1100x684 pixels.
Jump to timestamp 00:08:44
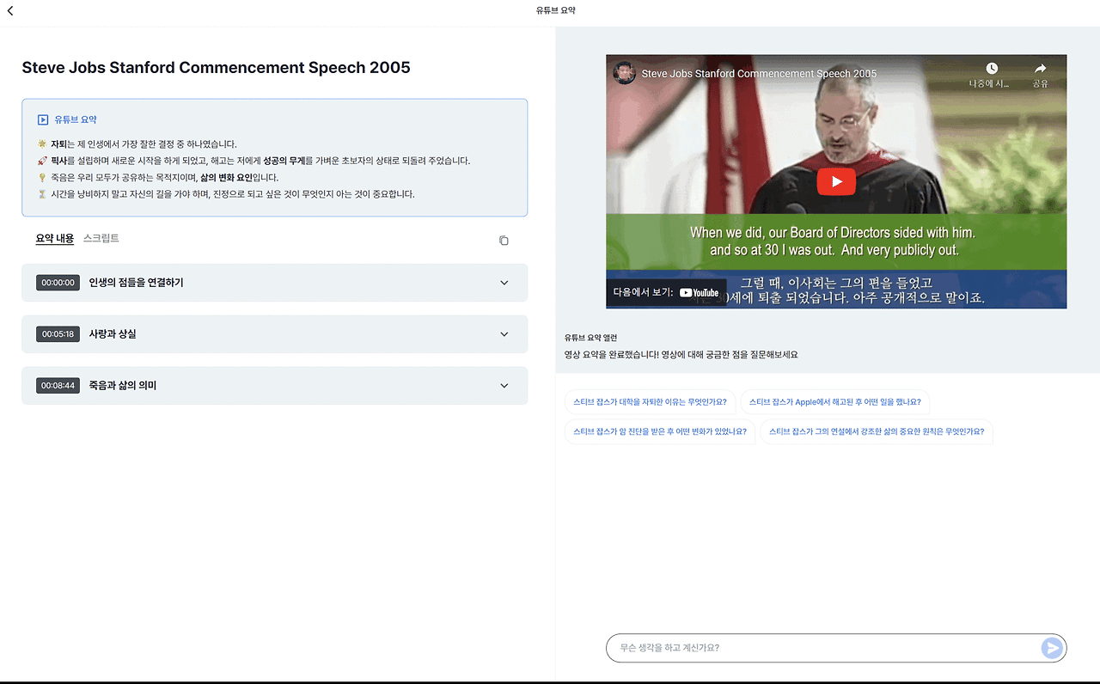coord(58,386)
